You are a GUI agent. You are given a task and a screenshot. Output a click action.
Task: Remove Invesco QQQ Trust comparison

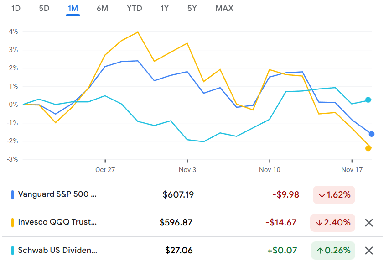click(x=369, y=223)
